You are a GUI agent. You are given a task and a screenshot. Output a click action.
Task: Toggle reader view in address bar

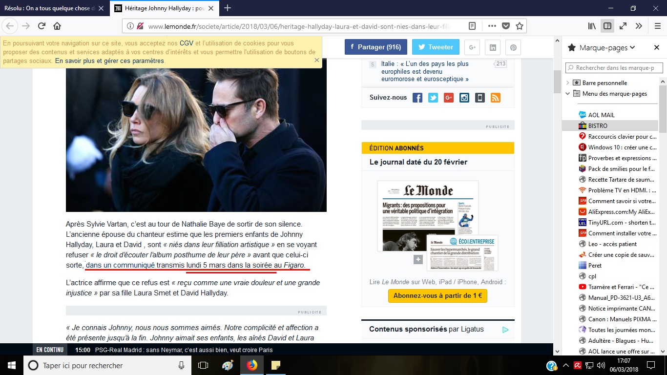pos(472,26)
